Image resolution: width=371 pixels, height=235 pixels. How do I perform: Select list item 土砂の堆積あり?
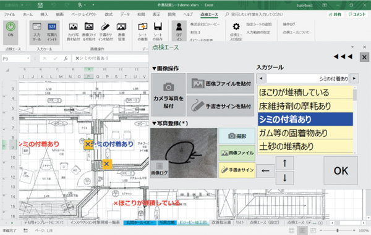coord(305,146)
